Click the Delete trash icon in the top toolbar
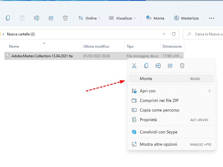The height and width of the screenshot is (167, 223). coord(65,18)
